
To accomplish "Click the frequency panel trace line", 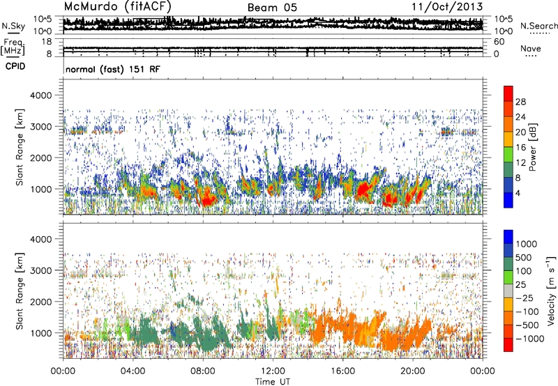I will point(273,48).
